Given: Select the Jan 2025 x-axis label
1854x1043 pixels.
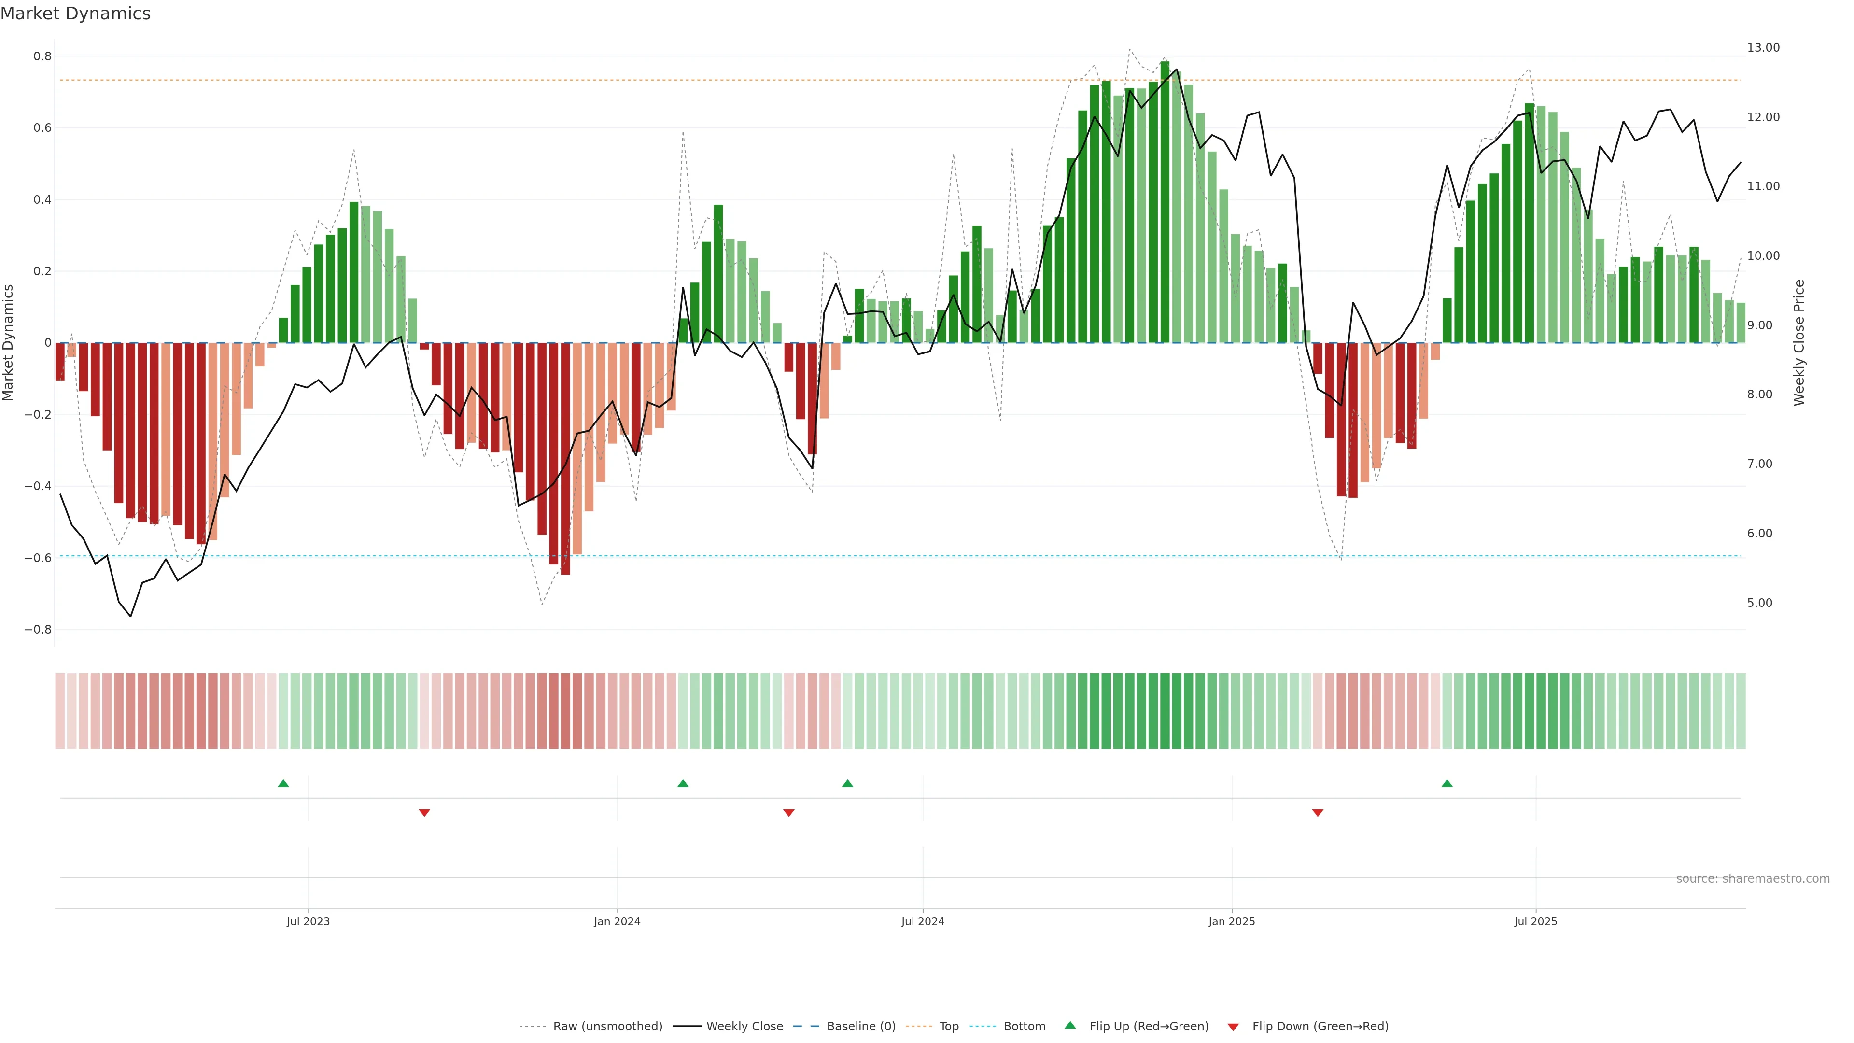Looking at the screenshot, I should point(1232,921).
